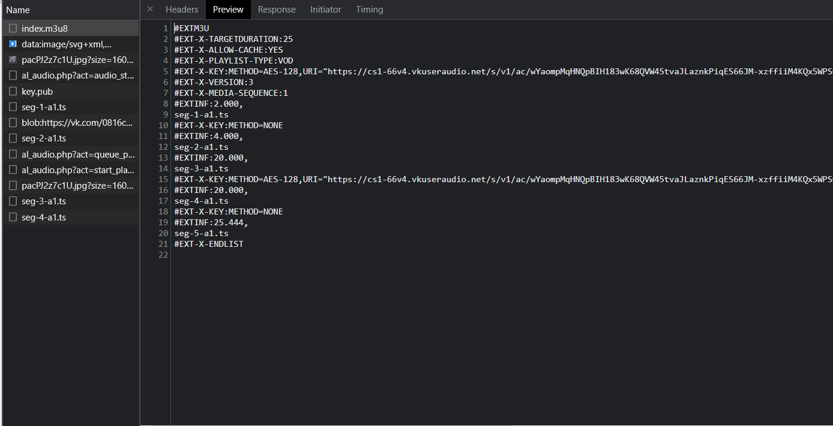
Task: Click the file icon beside seg-2-a1.ts
Action: point(13,138)
